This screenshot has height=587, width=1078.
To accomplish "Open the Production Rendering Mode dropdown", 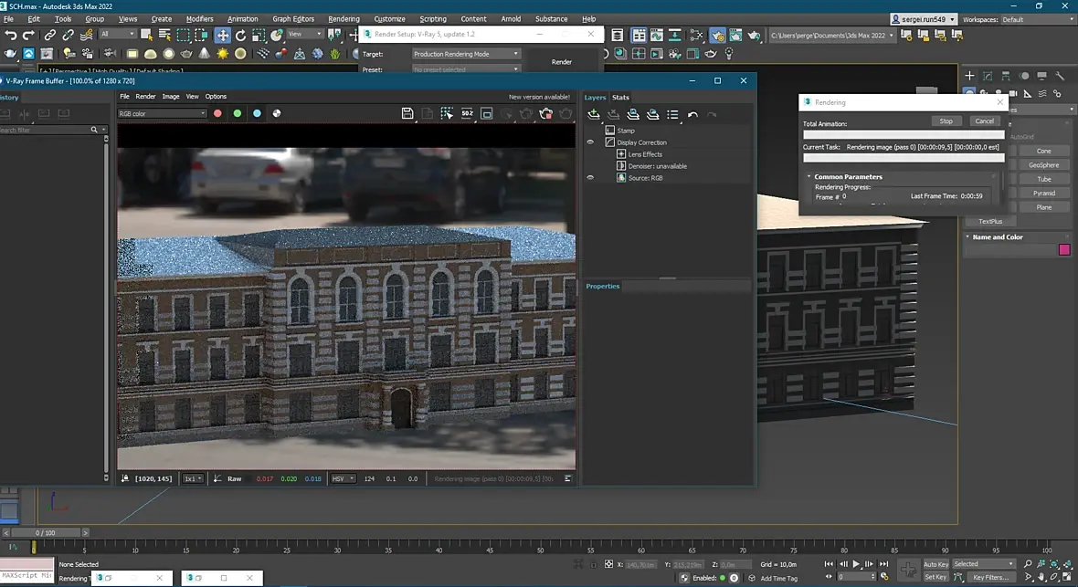I will point(466,54).
